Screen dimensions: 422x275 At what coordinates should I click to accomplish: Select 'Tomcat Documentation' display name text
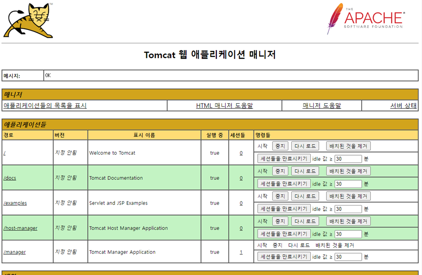[x=116, y=178]
